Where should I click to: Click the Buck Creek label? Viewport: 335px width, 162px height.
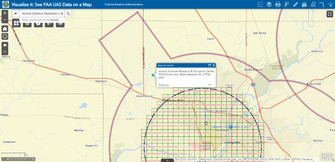314,84
